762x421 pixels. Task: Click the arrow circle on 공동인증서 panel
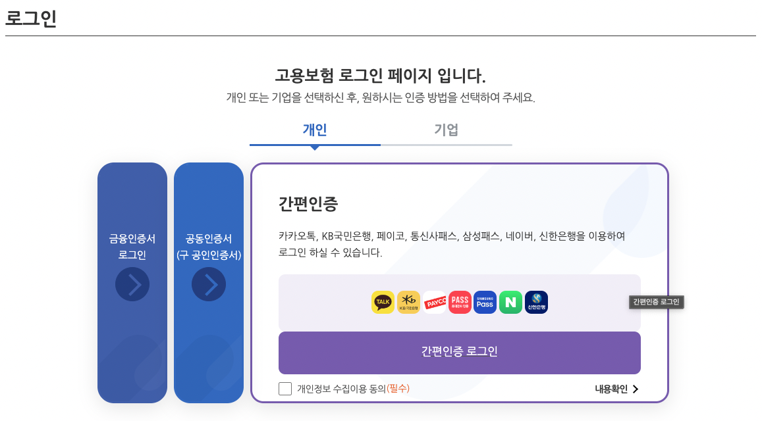209,284
